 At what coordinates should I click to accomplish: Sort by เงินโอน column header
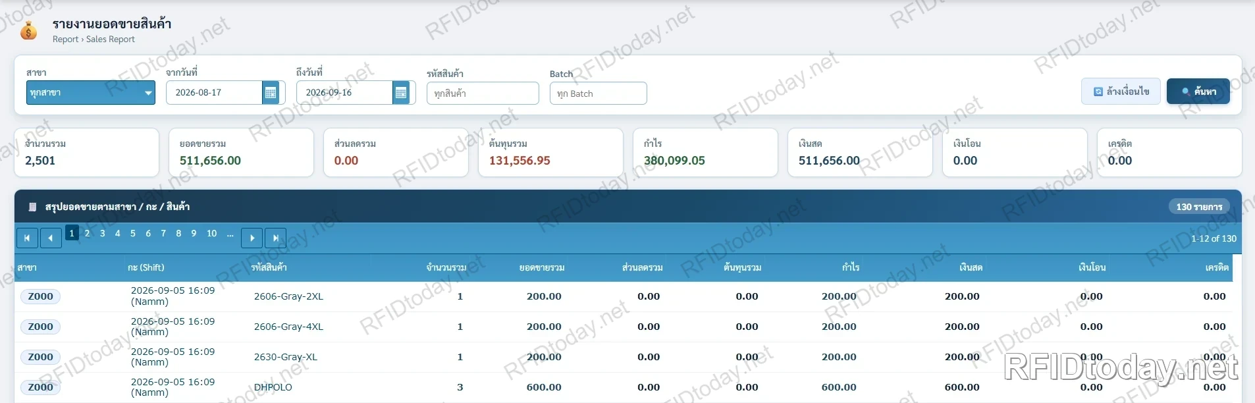(x=1092, y=267)
